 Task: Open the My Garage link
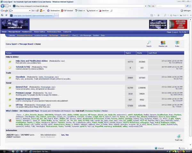point(54,35)
